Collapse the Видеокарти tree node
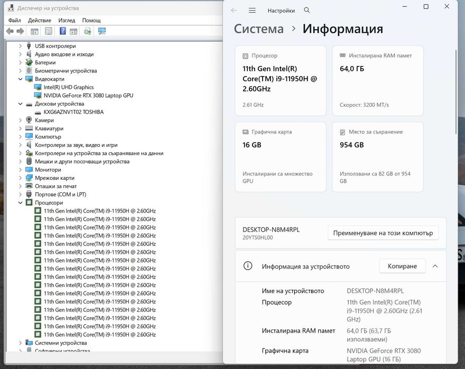Viewport: 465px width, 369px height. click(x=20, y=79)
